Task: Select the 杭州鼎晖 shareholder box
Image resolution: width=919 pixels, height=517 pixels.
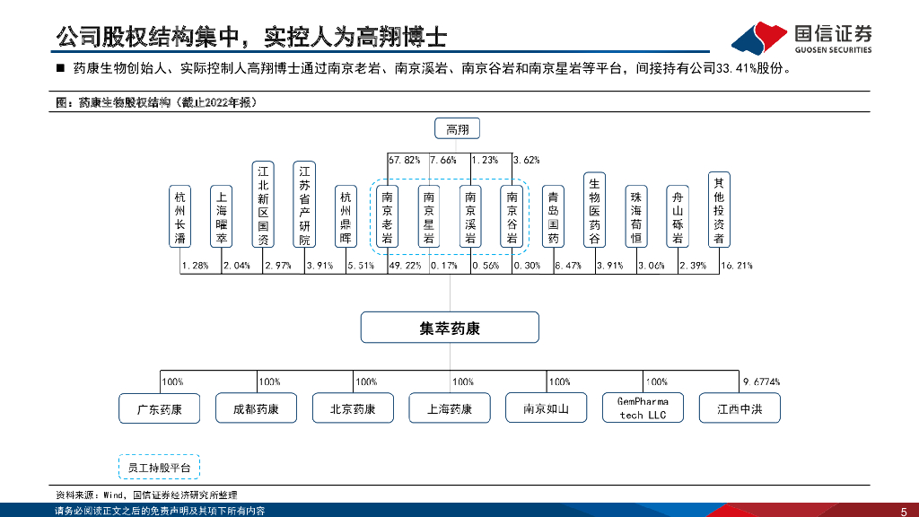Action: tap(346, 216)
